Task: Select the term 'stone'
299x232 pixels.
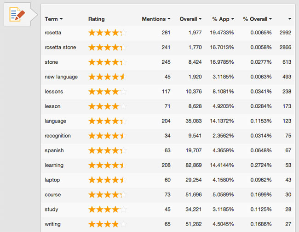Action: point(52,62)
